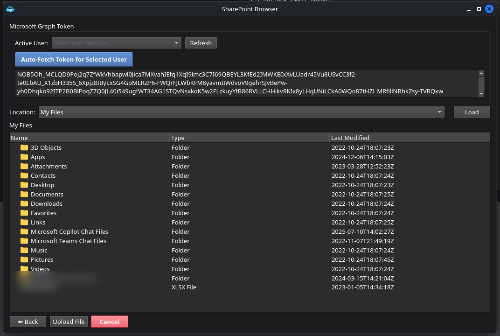Select the 'Apps' folder name
Viewport: 500px width, 336px height.
click(38, 157)
